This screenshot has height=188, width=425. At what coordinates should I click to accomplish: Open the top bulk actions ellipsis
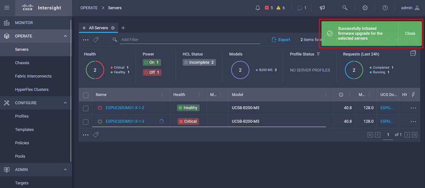click(x=86, y=40)
